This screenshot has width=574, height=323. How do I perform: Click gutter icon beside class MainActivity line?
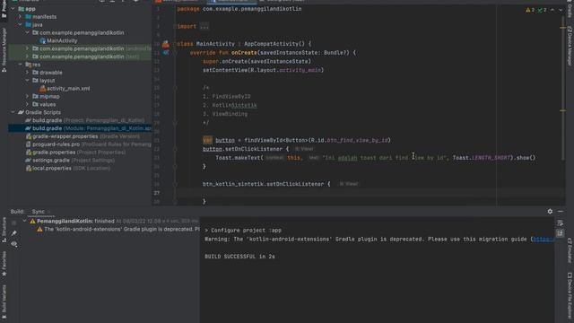(166, 44)
